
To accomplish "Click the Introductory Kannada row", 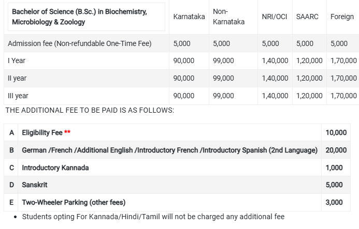I will pyautogui.click(x=177, y=168).
